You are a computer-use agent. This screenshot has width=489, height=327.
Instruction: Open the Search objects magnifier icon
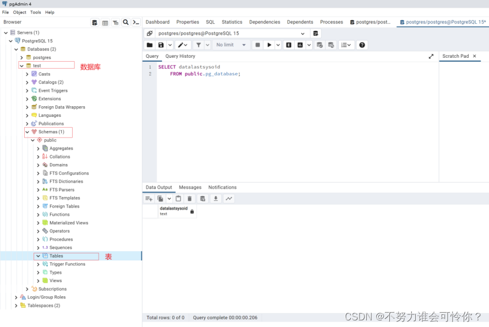point(126,22)
